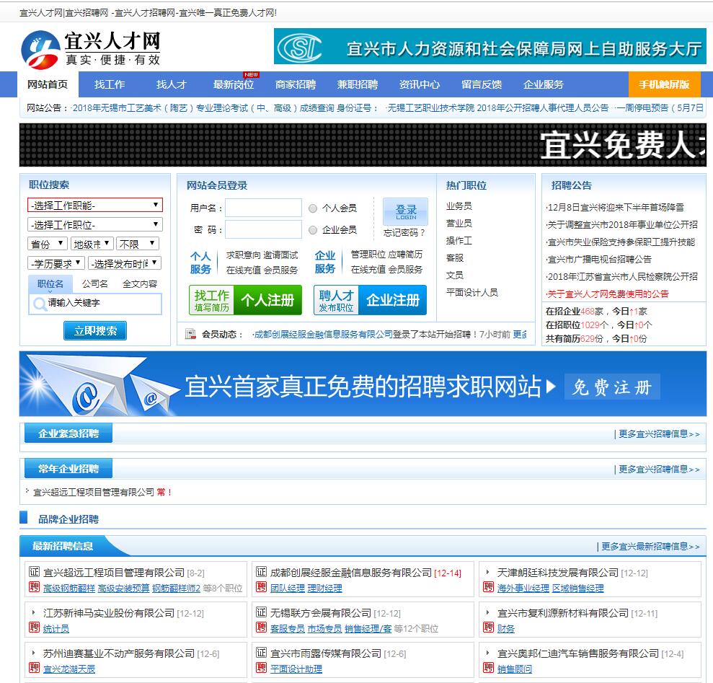Select the 公司名 search tab
This screenshot has width=713, height=683.
(x=95, y=284)
